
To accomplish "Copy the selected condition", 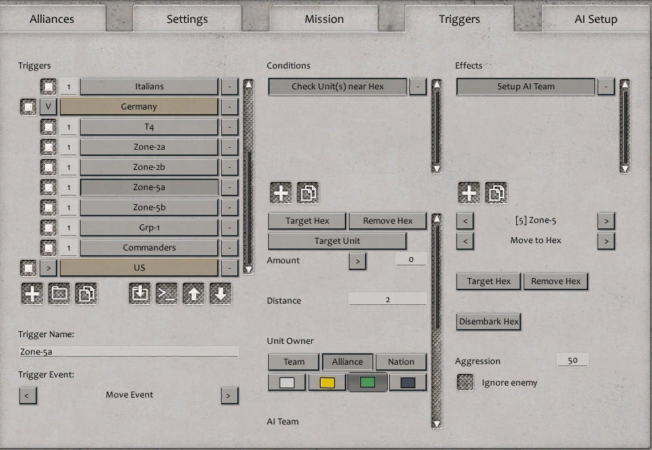I will (308, 193).
